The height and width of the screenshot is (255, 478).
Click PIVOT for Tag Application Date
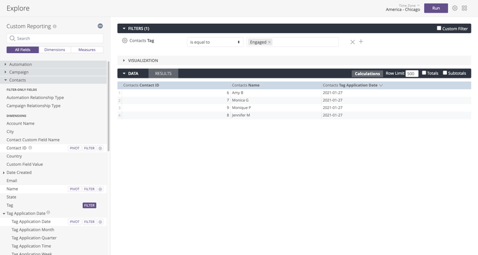point(74,222)
